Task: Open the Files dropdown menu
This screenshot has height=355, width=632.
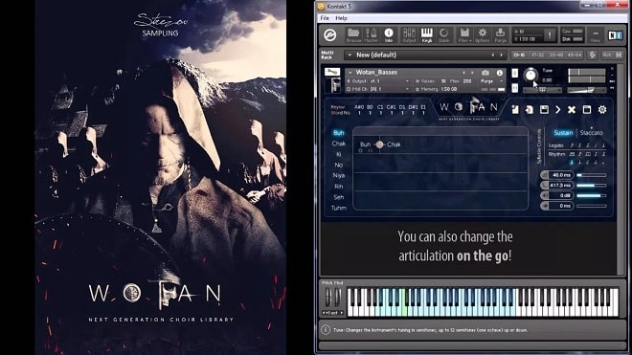Action: pyautogui.click(x=464, y=35)
